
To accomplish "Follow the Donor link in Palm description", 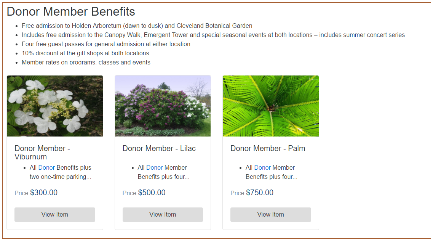I will coord(262,167).
